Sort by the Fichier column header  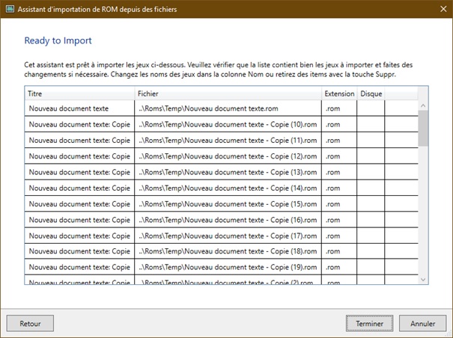tap(228, 93)
